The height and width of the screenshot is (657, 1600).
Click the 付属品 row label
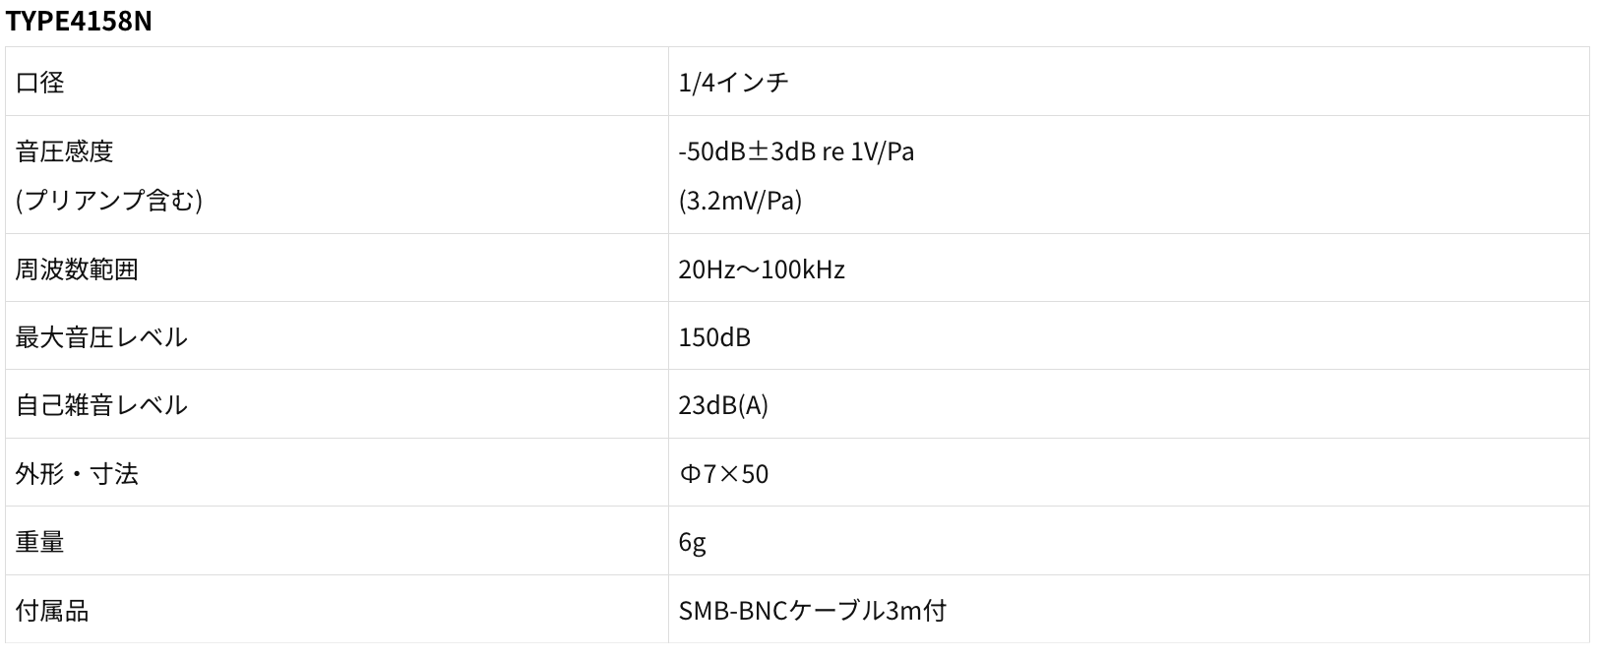coord(52,611)
